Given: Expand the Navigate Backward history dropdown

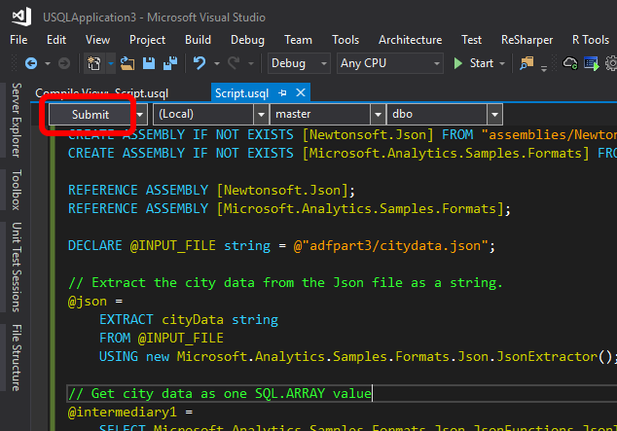Looking at the screenshot, I should 48,63.
